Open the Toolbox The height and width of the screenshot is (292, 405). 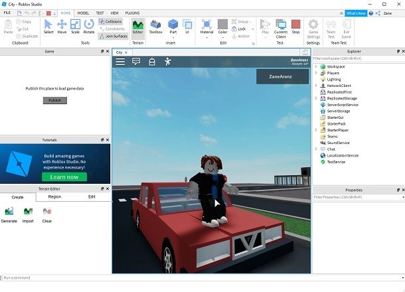(x=156, y=27)
